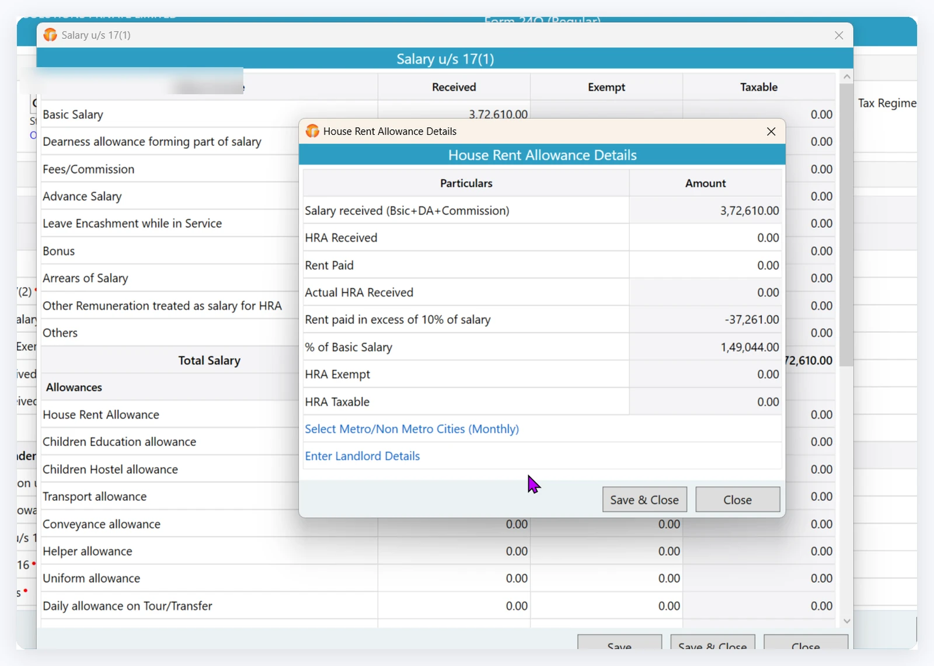Image resolution: width=934 pixels, height=666 pixels.
Task: Select the Uniform allowance row
Action: [92, 578]
